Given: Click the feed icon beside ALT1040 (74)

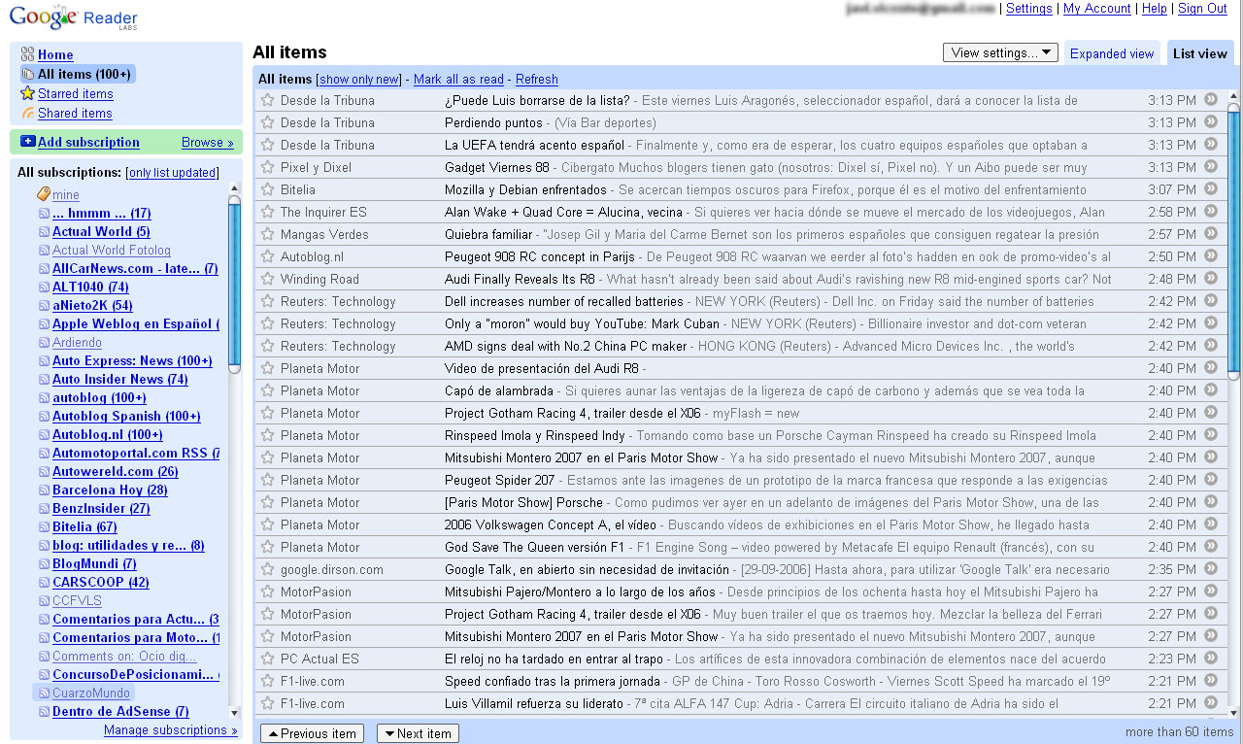Looking at the screenshot, I should click(44, 287).
